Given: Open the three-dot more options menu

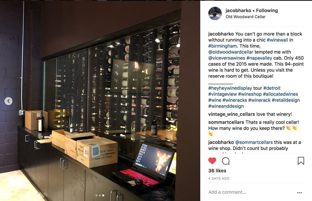Looking at the screenshot, I should click(300, 193).
